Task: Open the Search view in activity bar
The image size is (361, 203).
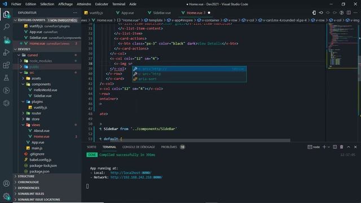Action: tap(6, 27)
